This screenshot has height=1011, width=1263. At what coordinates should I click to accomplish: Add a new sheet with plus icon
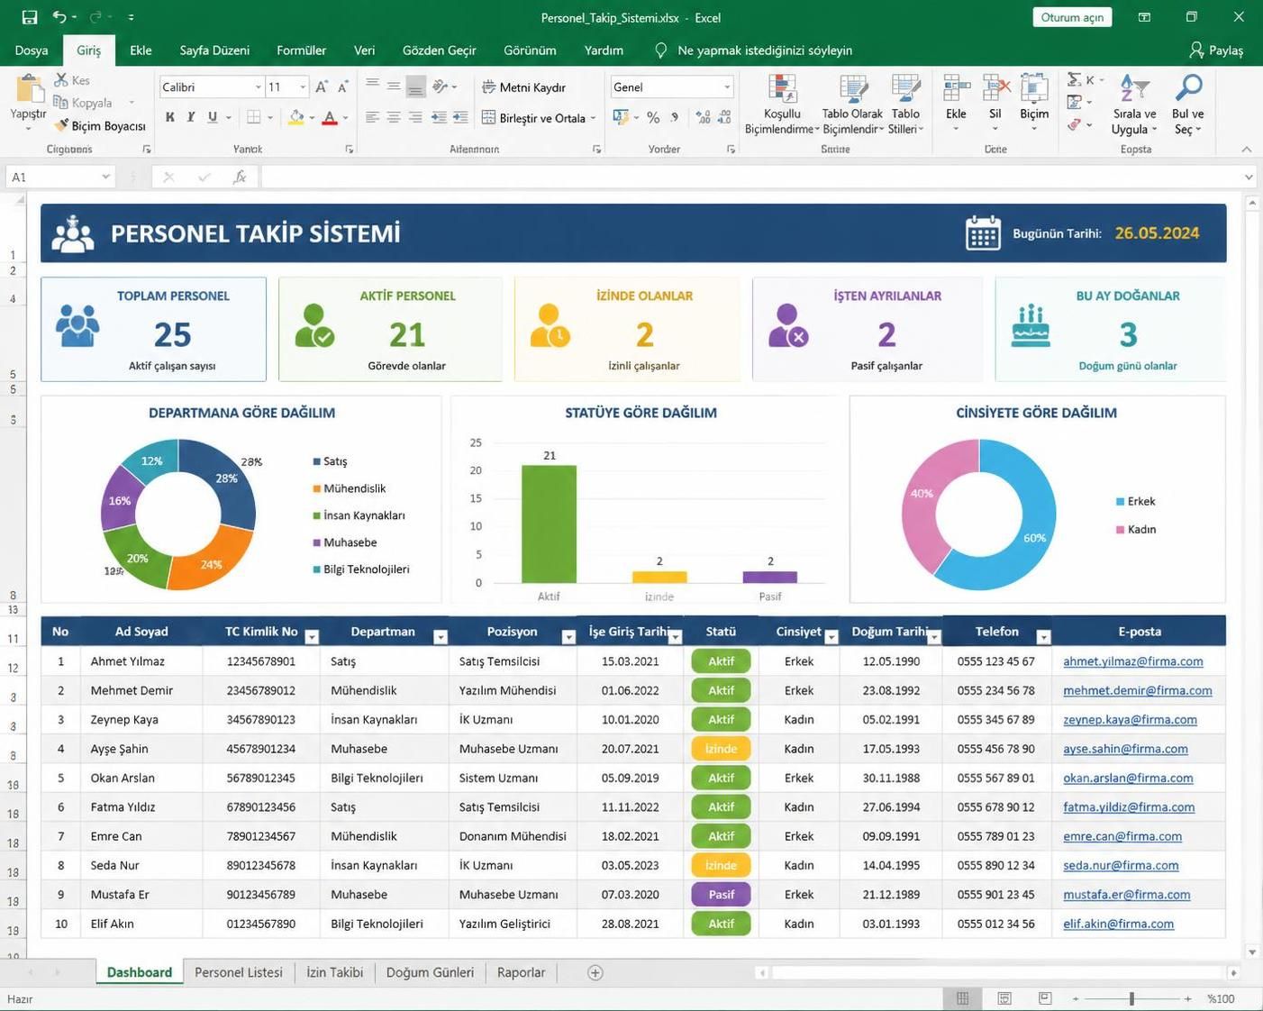595,972
